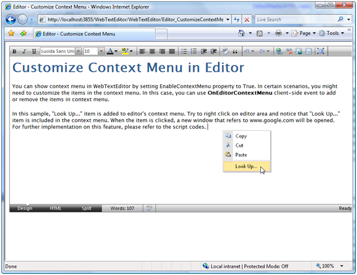This screenshot has width=357, height=275.
Task: Toggle italic formatting in the editor toolbar
Action: [24, 51]
